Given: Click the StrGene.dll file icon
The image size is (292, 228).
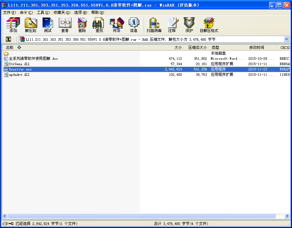Looking at the screenshot, I should click(6, 64).
